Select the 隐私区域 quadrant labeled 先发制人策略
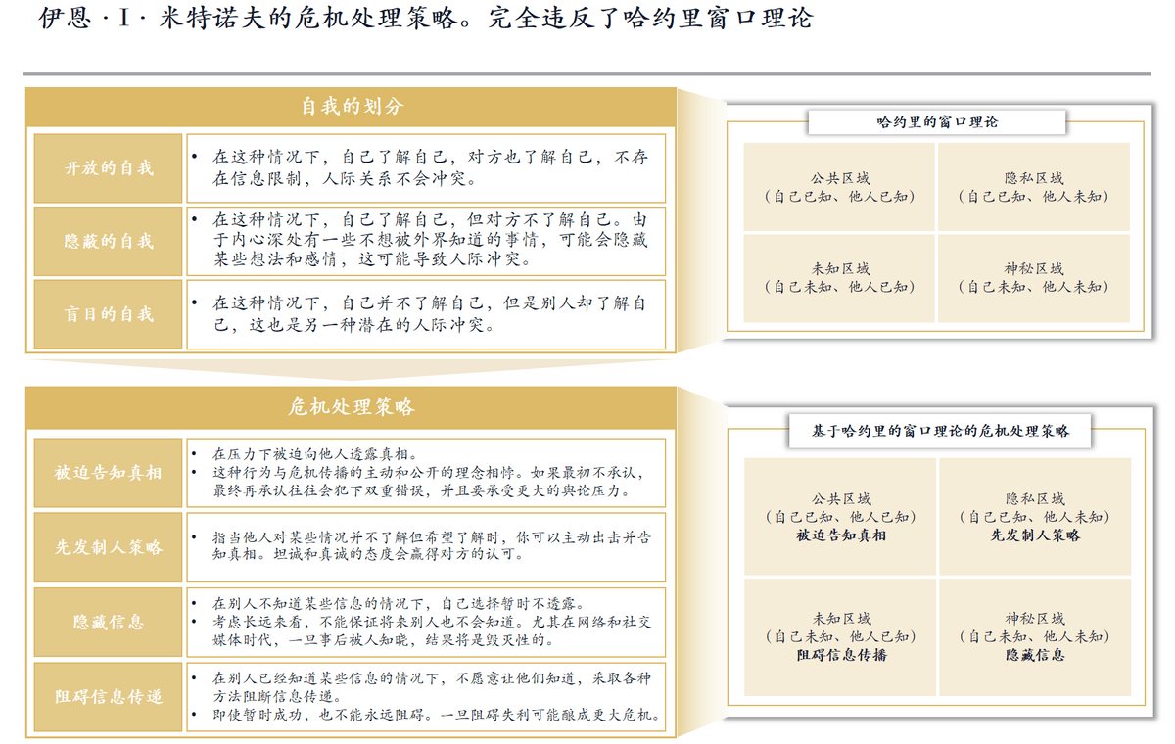 point(1035,517)
